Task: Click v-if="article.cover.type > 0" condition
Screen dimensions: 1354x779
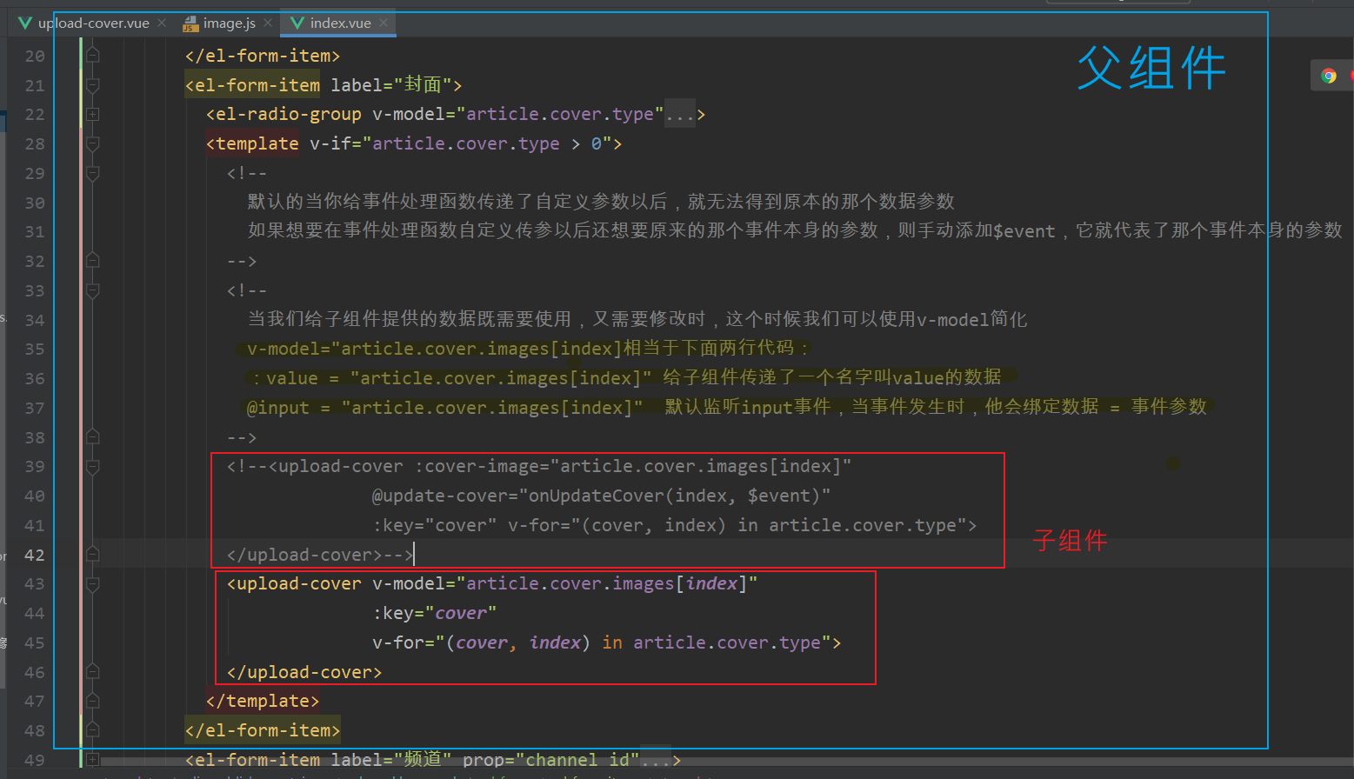Action: [461, 143]
